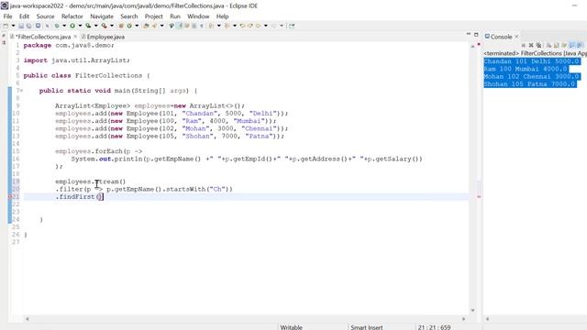This screenshot has width=587, height=330.
Task: Maximize the editor area view
Action: (x=476, y=35)
